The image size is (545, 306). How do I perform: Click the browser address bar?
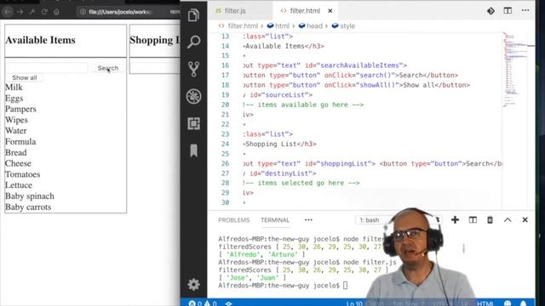point(129,12)
